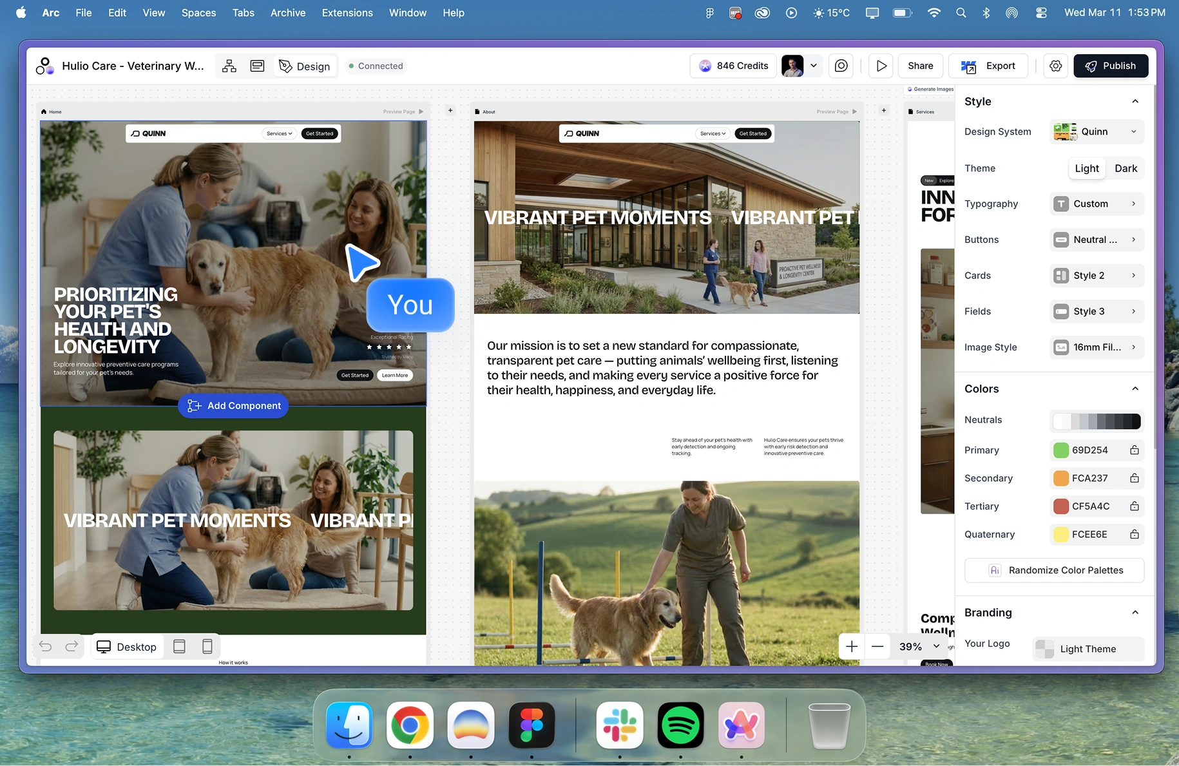Click the undo arrow
This screenshot has width=1179, height=766.
pyautogui.click(x=45, y=646)
